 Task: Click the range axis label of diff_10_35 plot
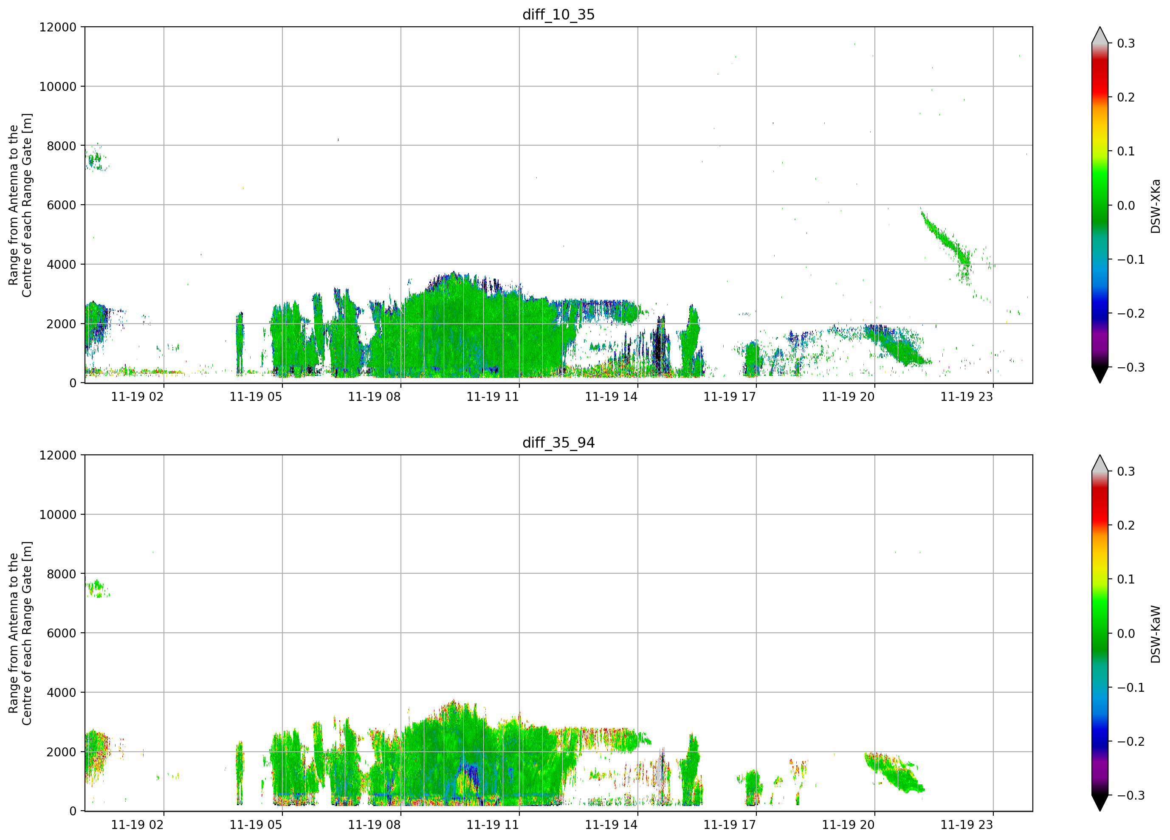[x=20, y=205]
